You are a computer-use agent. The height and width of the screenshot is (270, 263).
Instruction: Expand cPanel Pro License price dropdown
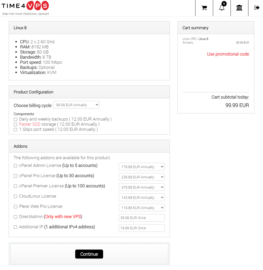tap(142, 177)
